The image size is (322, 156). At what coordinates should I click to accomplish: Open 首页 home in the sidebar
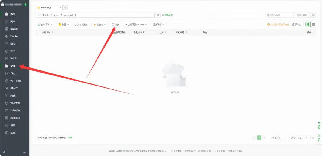pyautogui.click(x=13, y=14)
